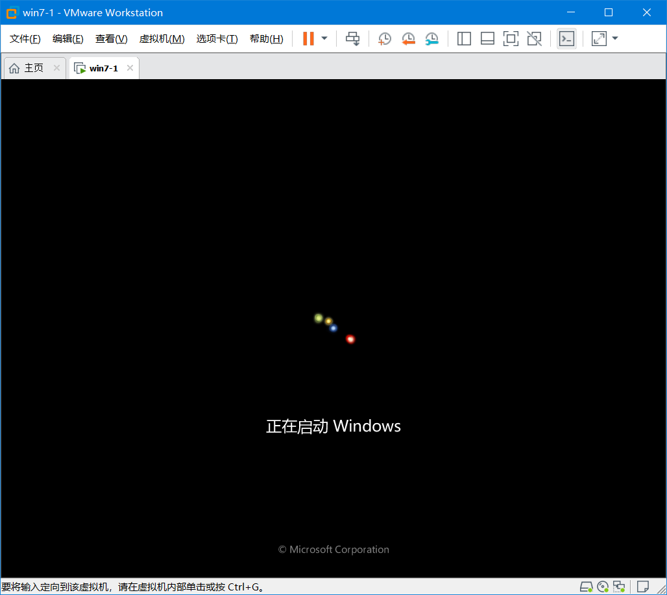Viewport: 667px width, 595px height.
Task: Click inside the VM display showing 正在启动 Windows
Action: point(333,328)
